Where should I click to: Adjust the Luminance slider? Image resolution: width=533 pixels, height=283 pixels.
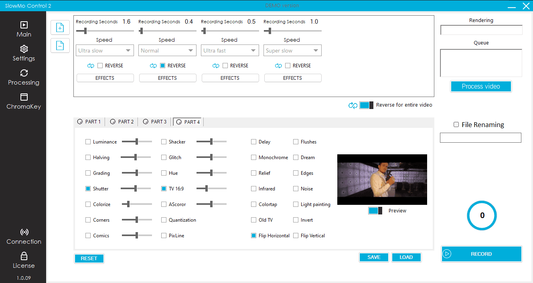pos(137,141)
